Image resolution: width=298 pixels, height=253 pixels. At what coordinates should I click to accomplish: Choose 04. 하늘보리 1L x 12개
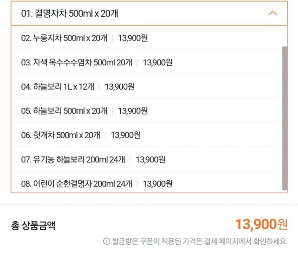tap(147, 87)
